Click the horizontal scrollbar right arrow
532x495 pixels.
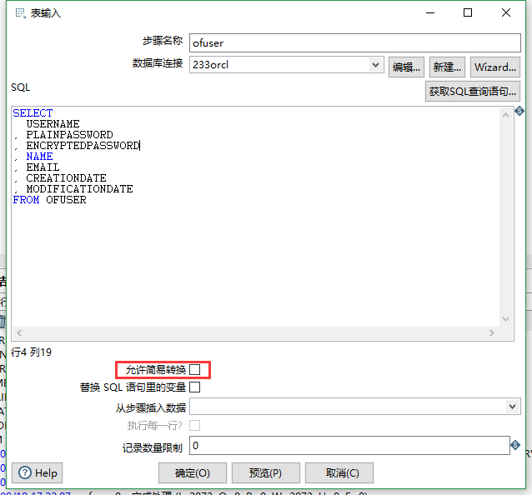click(x=492, y=333)
